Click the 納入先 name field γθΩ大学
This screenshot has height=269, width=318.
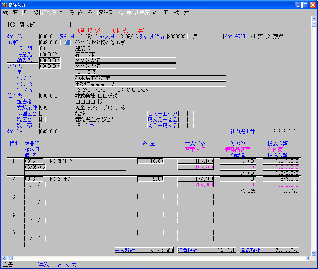pos(125,60)
